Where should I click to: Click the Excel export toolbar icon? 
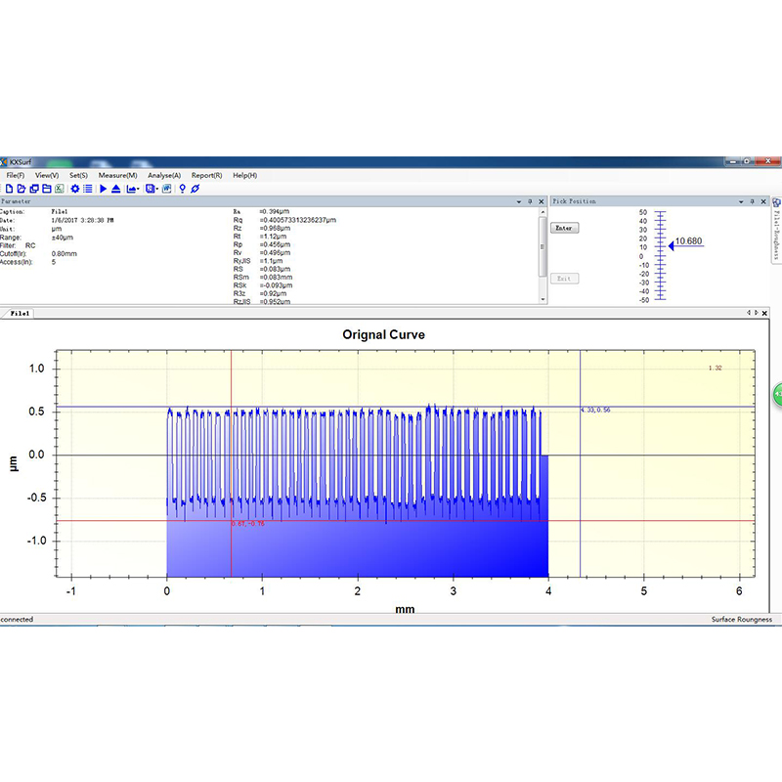pos(59,188)
